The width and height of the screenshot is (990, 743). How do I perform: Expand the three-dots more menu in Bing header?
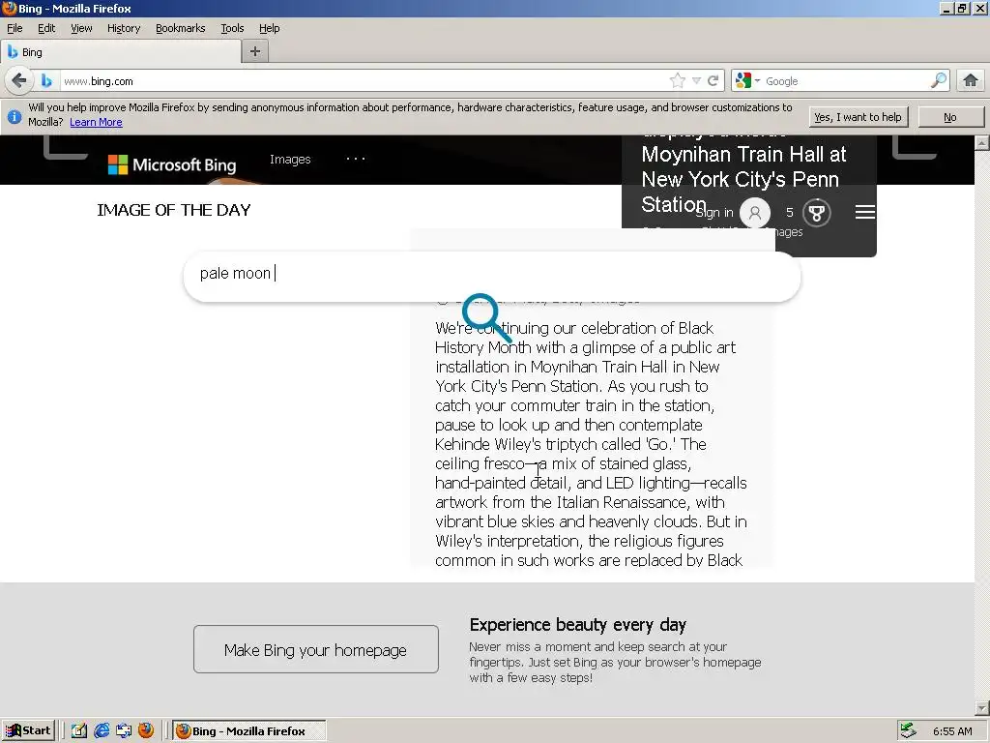click(x=356, y=159)
